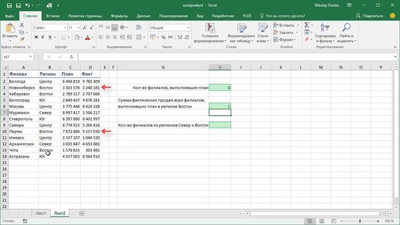Switch to the Вставка tab
The width and height of the screenshot is (400, 225).
pyautogui.click(x=52, y=16)
